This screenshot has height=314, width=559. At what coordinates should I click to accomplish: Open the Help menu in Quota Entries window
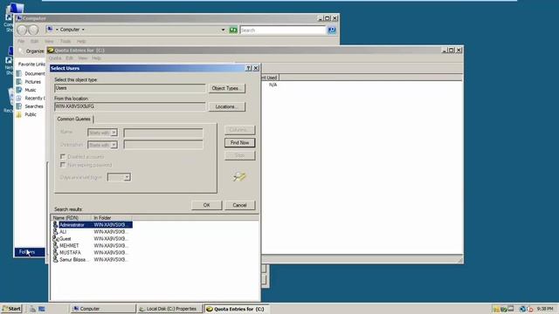point(96,58)
